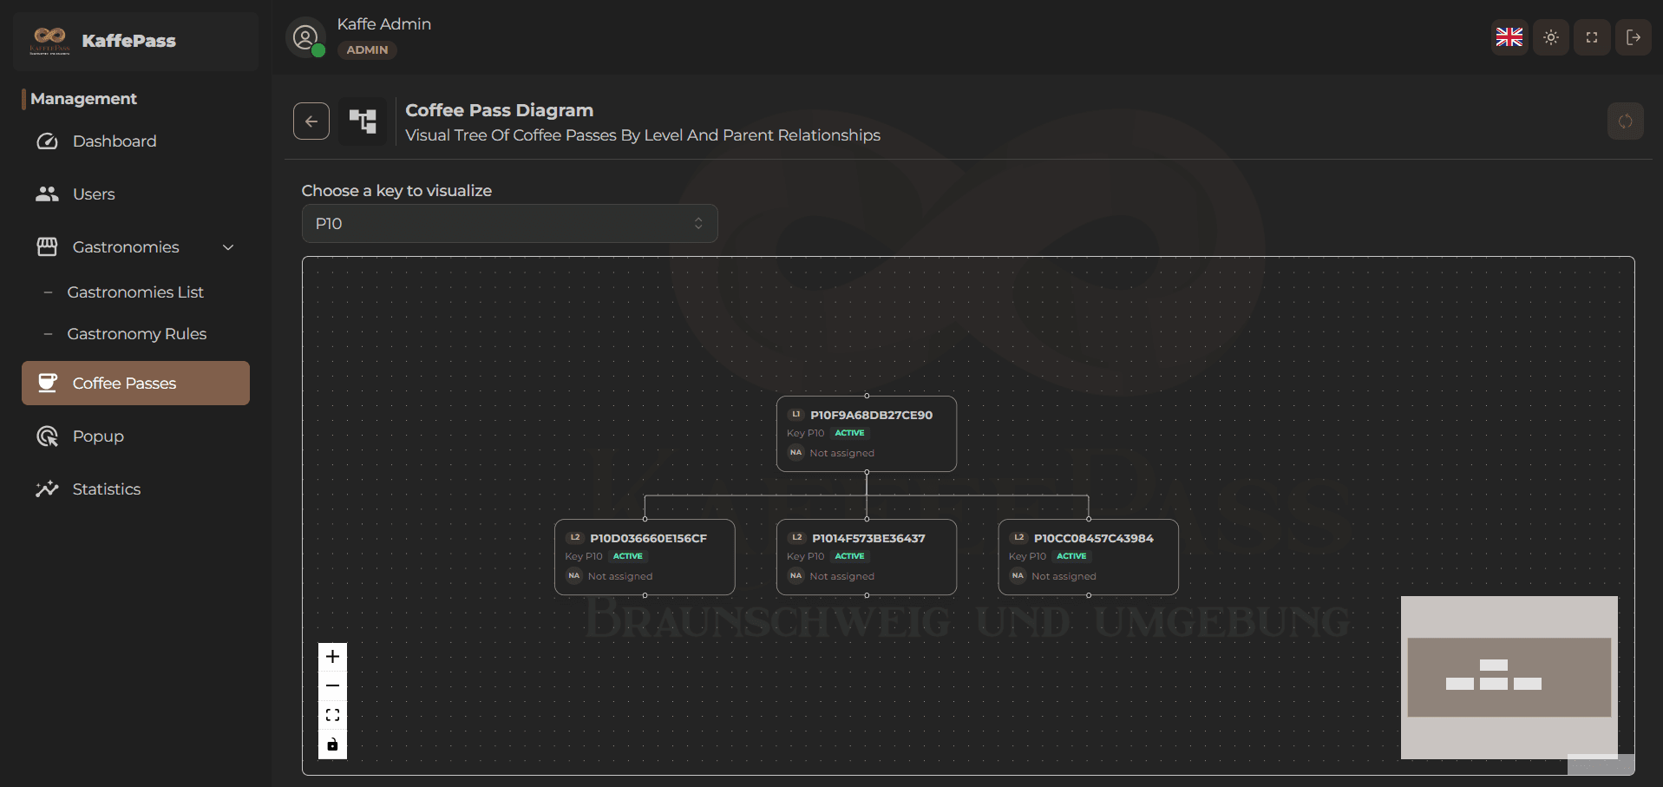Zoom out of the diagram canvas
The height and width of the screenshot is (787, 1663).
pyautogui.click(x=332, y=686)
